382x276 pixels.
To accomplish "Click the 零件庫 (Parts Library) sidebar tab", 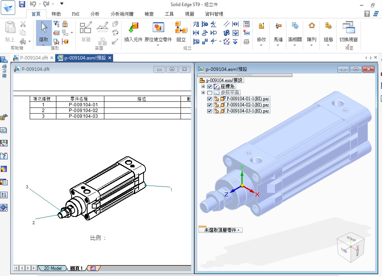I will click(x=4, y=67).
